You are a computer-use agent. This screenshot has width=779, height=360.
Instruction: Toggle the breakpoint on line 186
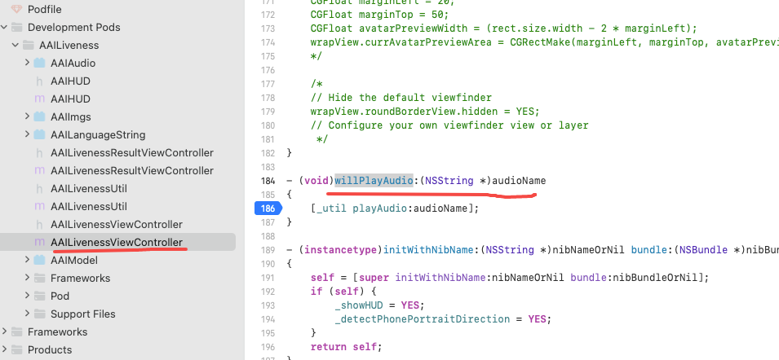pyautogui.click(x=268, y=209)
